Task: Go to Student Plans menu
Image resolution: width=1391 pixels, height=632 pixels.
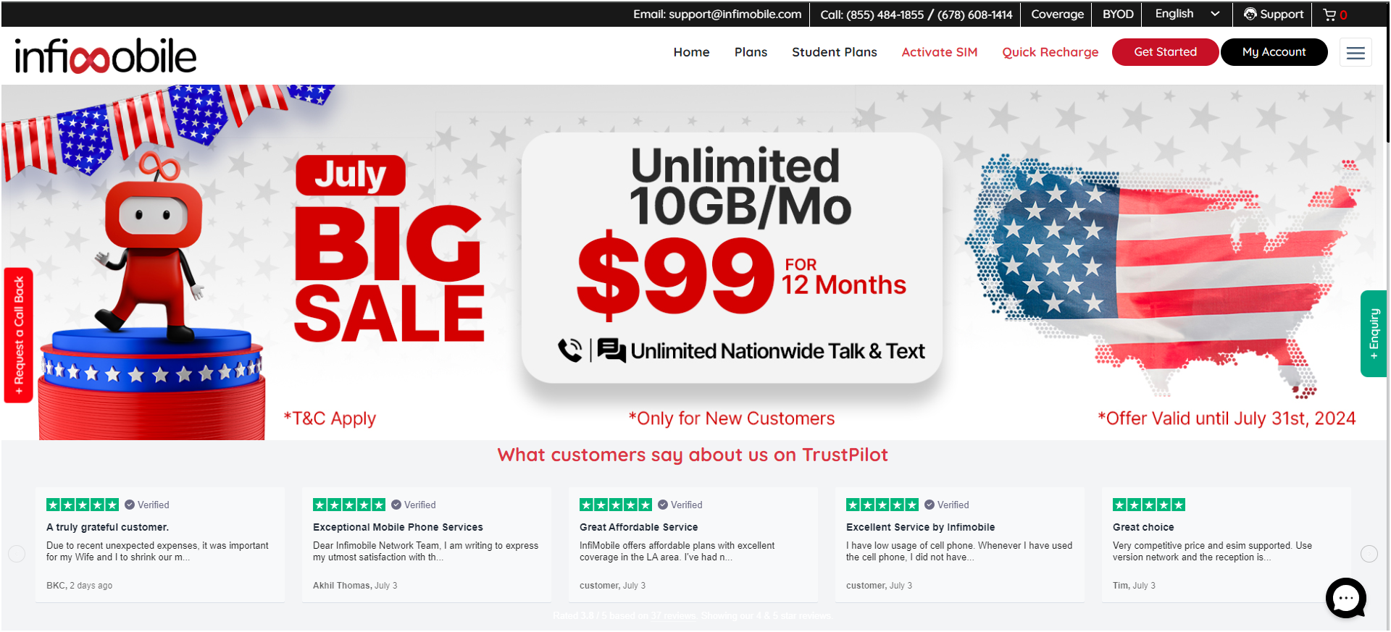Action: (835, 52)
